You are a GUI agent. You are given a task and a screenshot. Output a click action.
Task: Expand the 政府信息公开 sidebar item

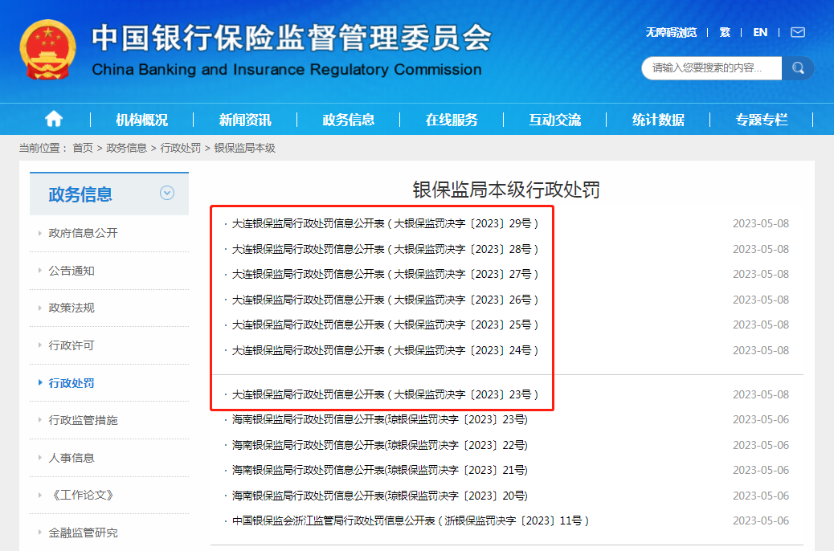coord(83,233)
